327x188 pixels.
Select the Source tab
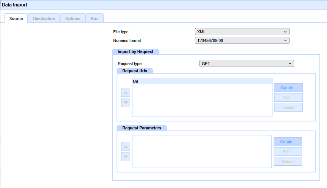coord(16,19)
